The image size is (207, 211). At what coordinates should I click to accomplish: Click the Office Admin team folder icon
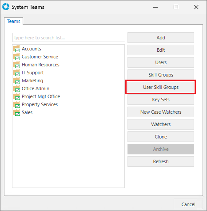coord(16,88)
